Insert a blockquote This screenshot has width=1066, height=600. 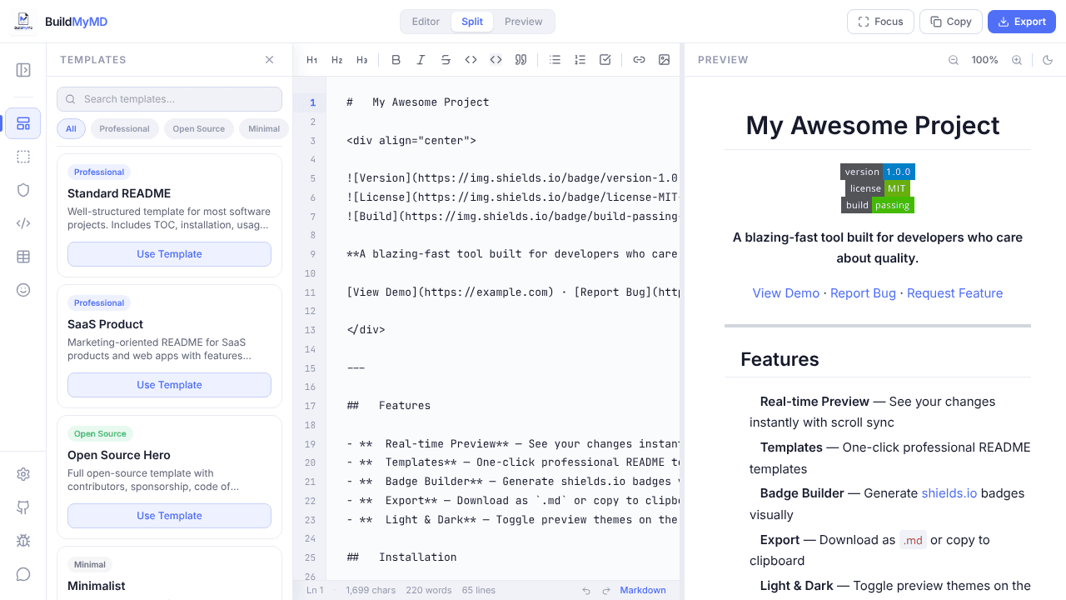(521, 60)
